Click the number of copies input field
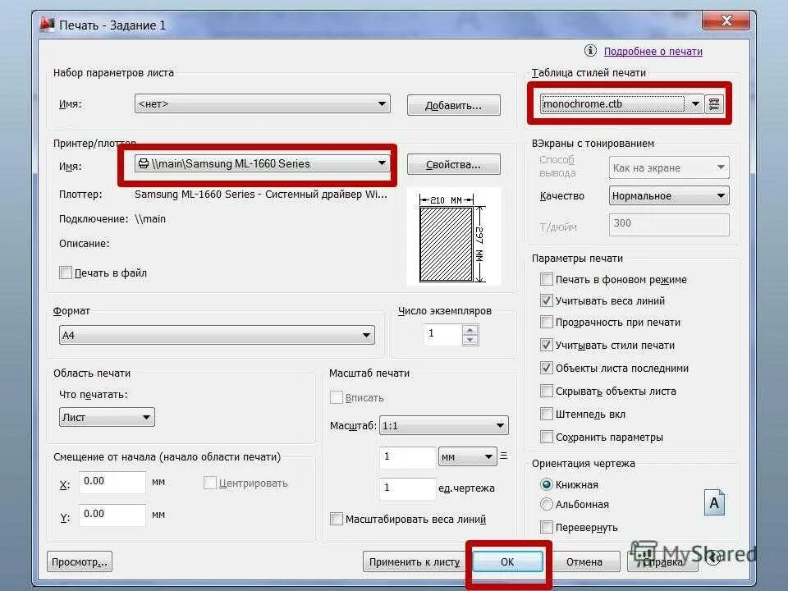788x591 pixels. [442, 334]
